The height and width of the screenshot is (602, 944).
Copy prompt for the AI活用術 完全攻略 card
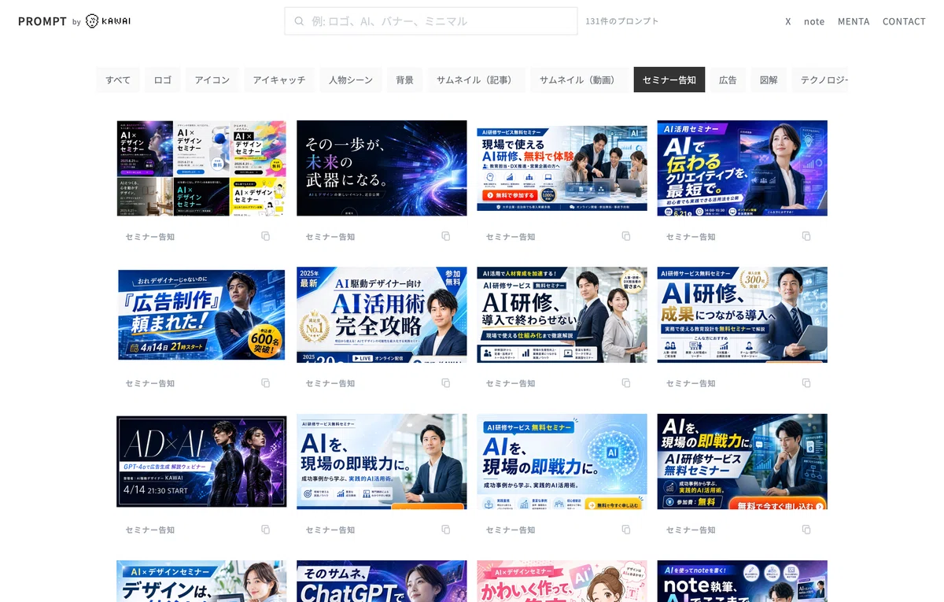pos(445,383)
